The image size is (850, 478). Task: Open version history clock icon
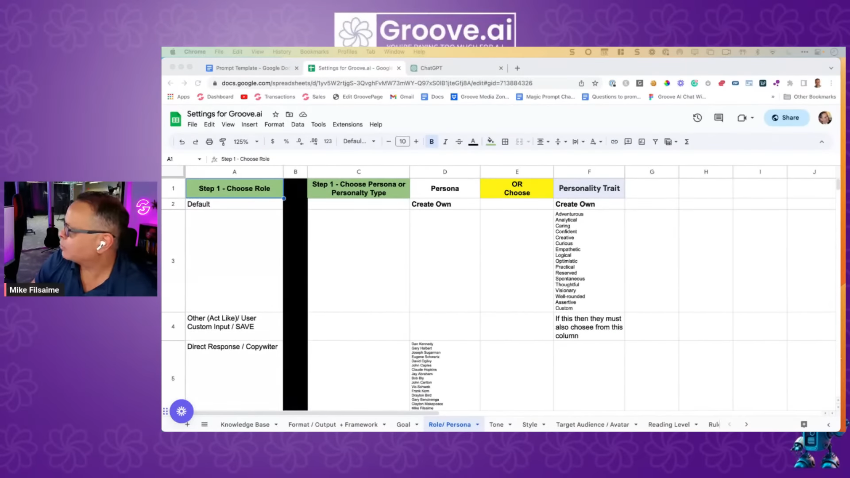[697, 118]
